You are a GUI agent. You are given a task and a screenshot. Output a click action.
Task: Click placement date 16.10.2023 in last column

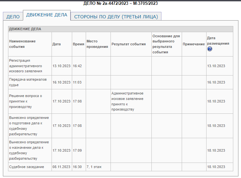click(216, 82)
